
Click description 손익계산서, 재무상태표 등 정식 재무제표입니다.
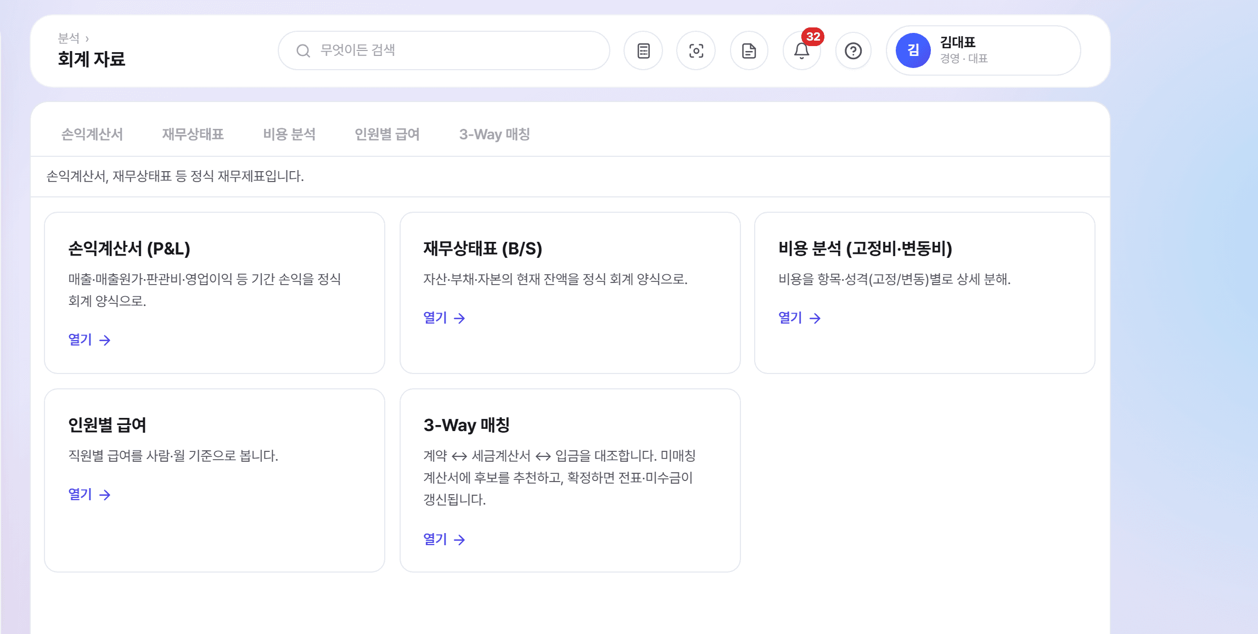175,176
